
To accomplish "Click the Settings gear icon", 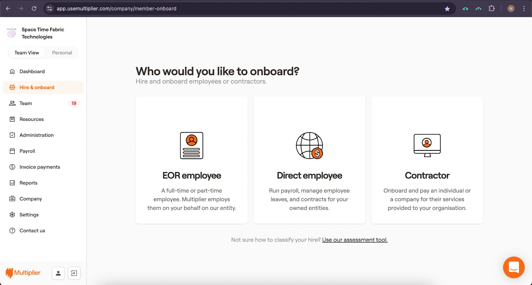I will 12,215.
